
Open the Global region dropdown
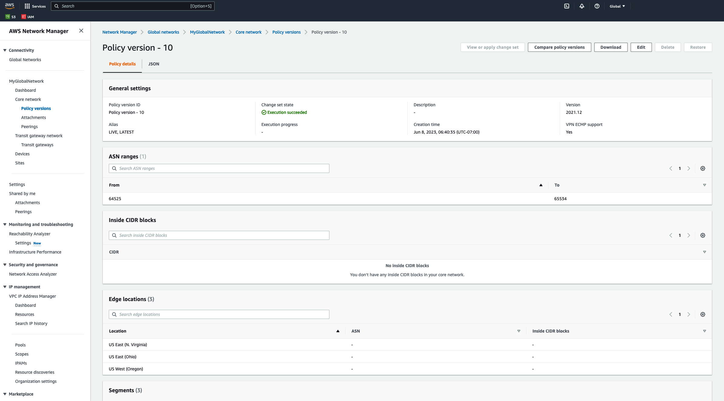pos(617,6)
